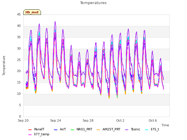Click the Sep 24 axis label
This screenshot has height=140, width=187.
pyautogui.click(x=56, y=120)
